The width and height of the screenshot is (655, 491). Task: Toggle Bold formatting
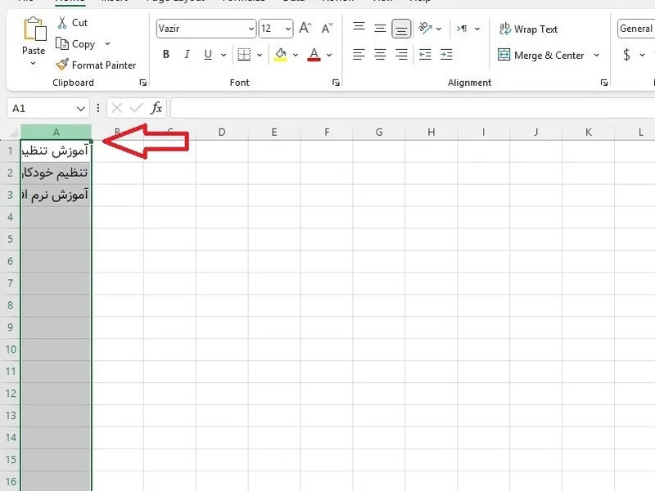pos(166,54)
